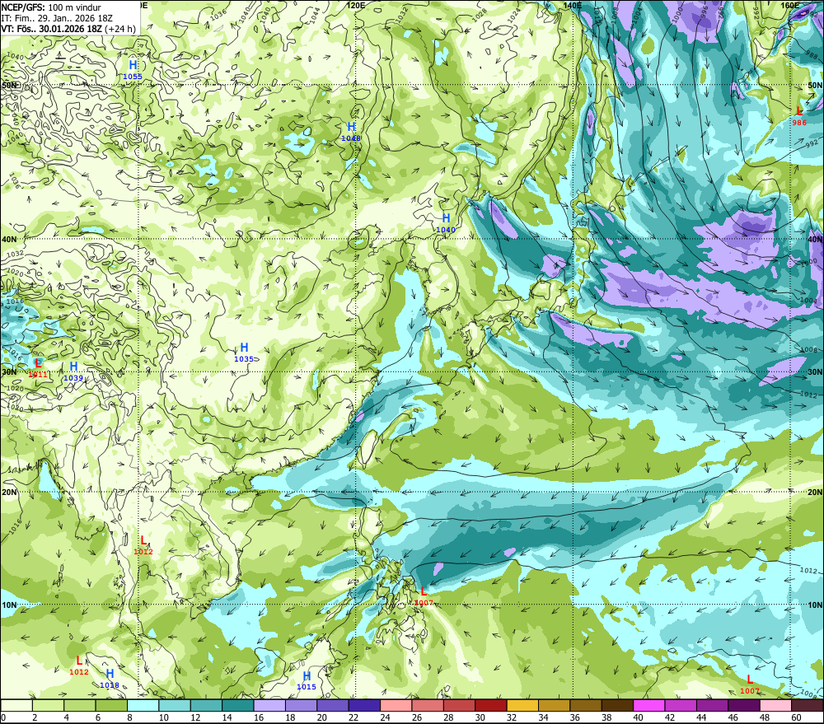Pick the dark red 30–32 legend swatch
The width and height of the screenshot is (824, 724).
point(491,705)
